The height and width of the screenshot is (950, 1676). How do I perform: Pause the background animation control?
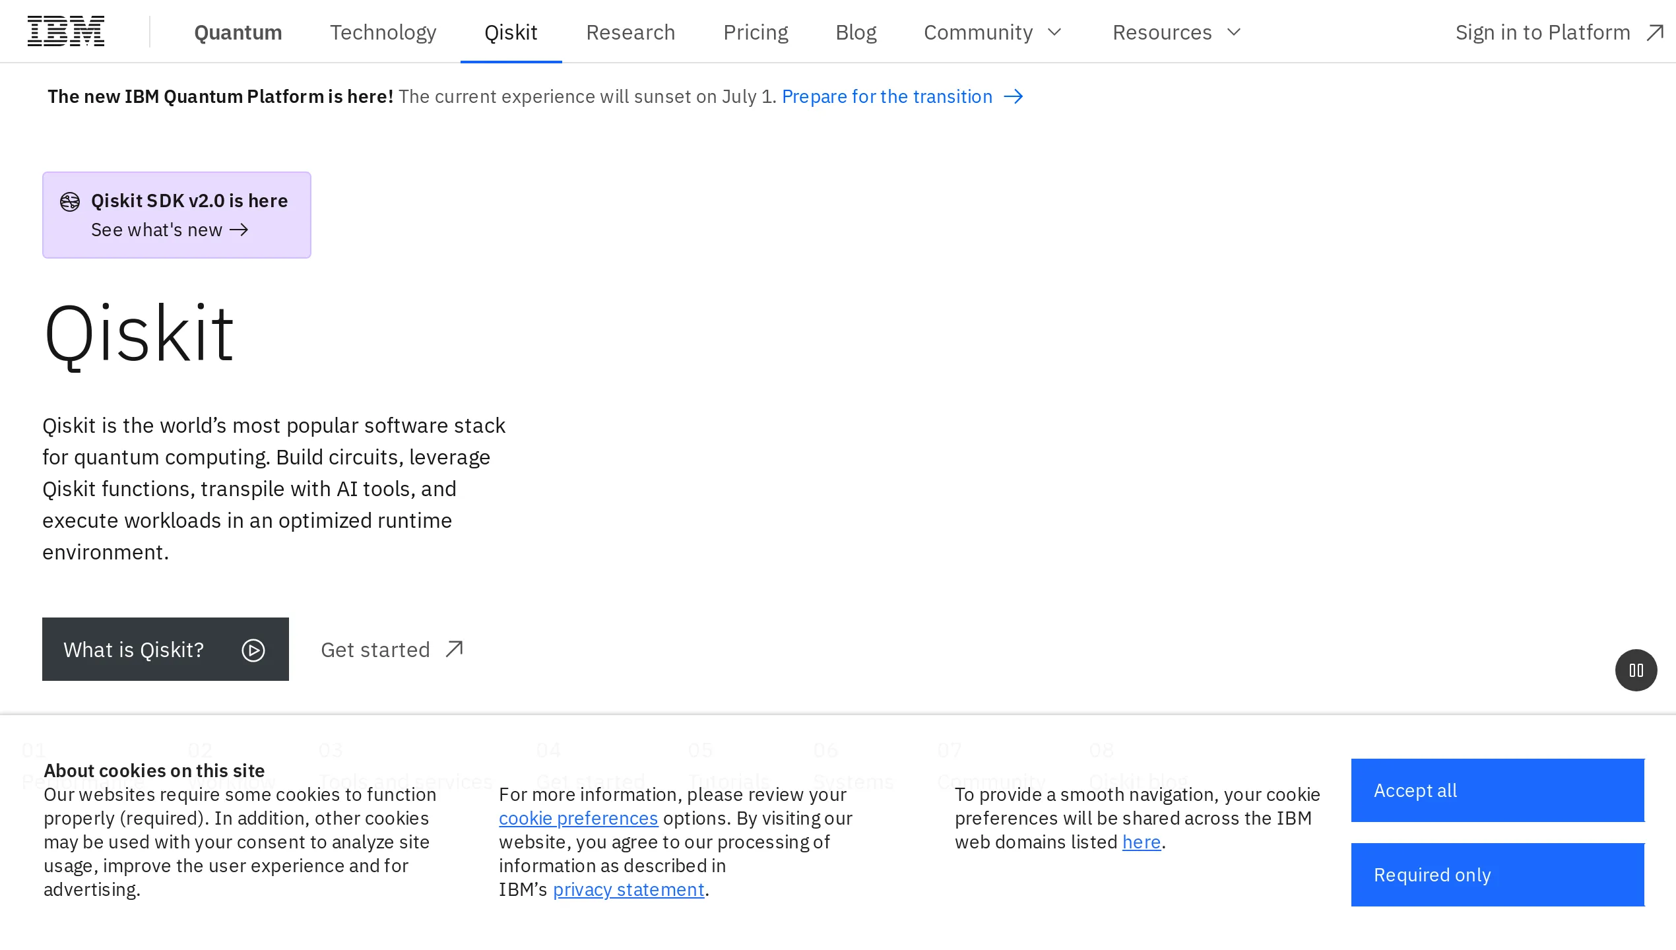click(1635, 670)
